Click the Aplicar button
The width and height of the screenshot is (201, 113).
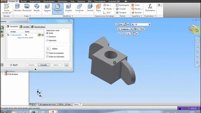(56, 65)
